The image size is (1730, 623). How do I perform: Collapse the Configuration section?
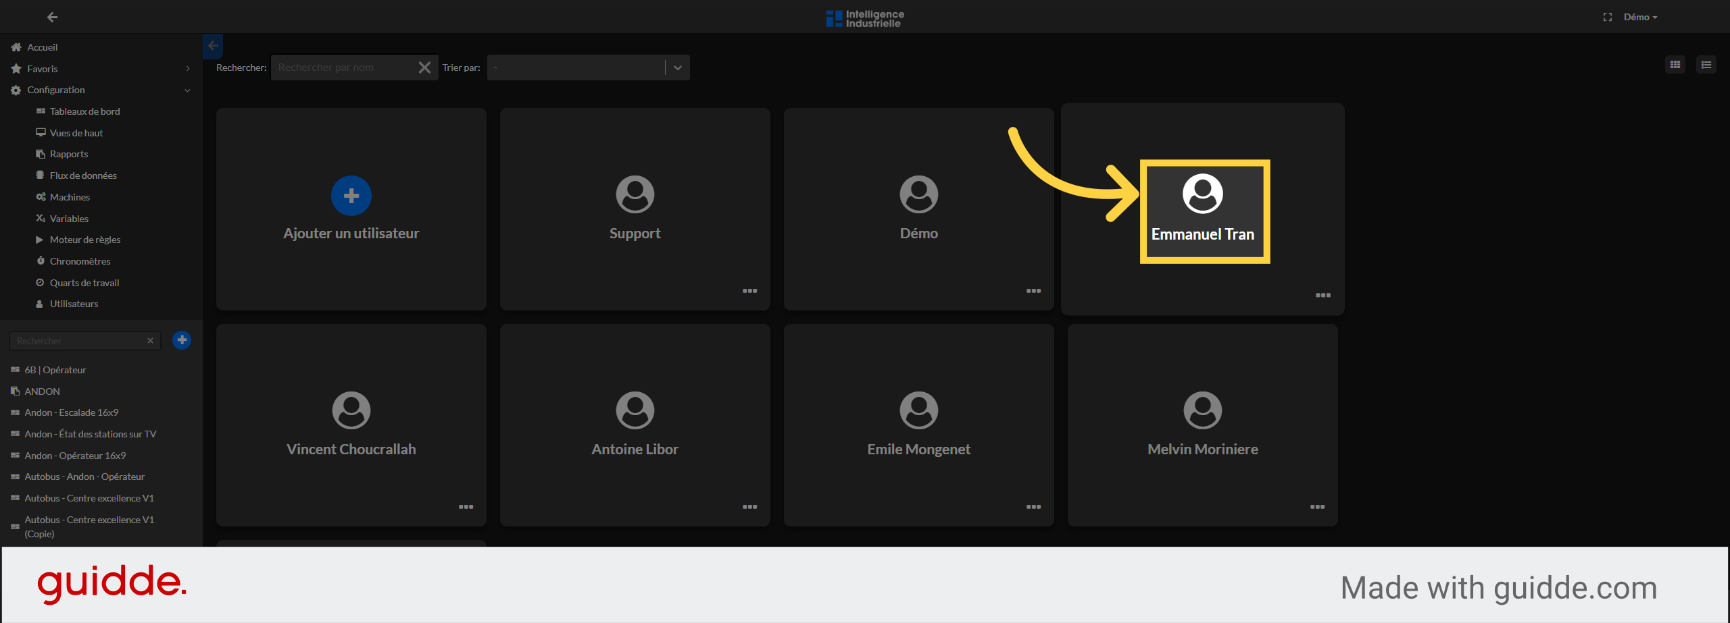[187, 90]
